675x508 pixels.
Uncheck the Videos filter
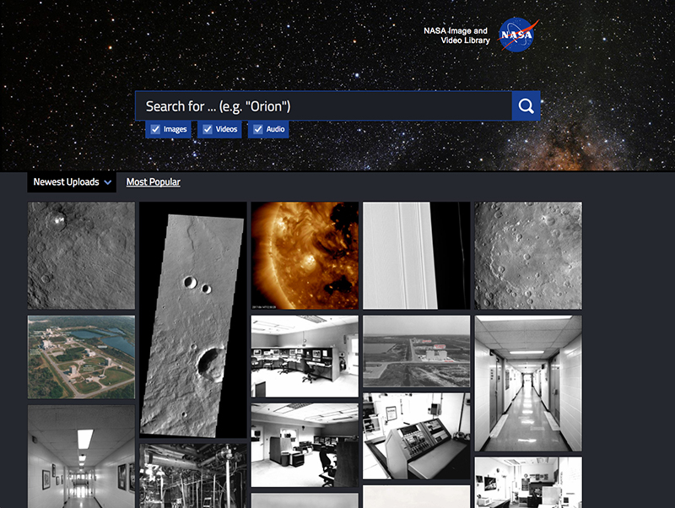tap(208, 129)
